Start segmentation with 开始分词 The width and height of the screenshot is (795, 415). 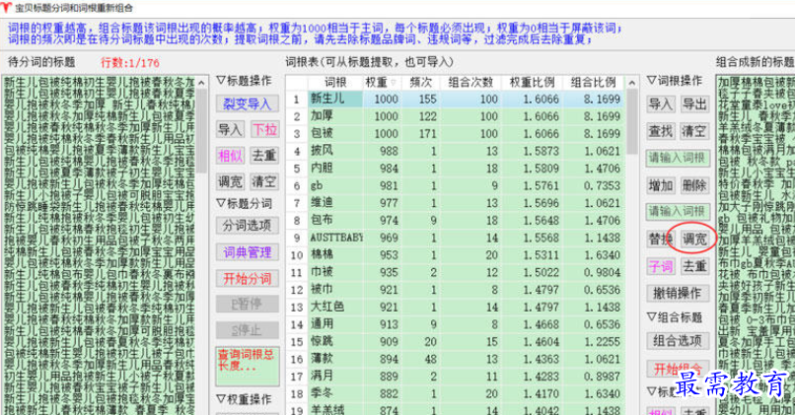tap(248, 278)
